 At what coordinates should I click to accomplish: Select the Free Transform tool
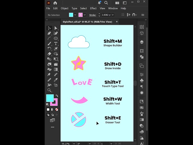(56, 59)
